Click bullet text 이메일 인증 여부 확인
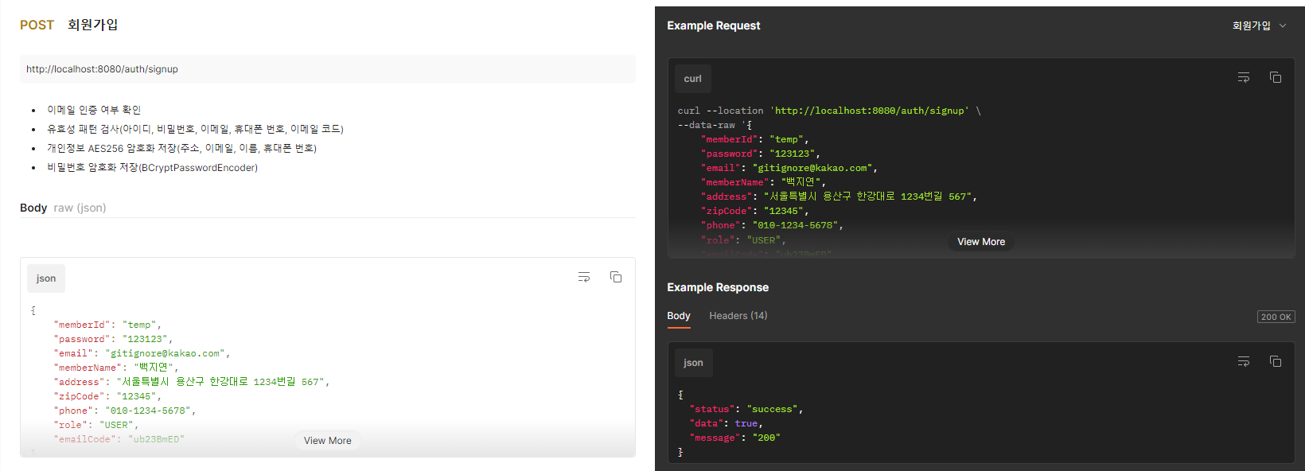The height and width of the screenshot is (471, 1305). (94, 110)
